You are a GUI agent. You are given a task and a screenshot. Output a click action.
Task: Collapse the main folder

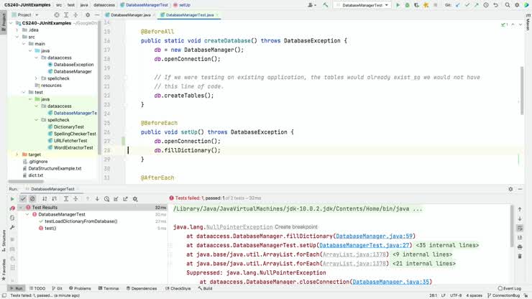click(x=24, y=44)
